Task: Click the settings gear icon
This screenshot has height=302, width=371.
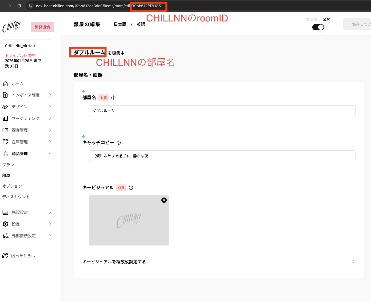Action: [x=5, y=224]
